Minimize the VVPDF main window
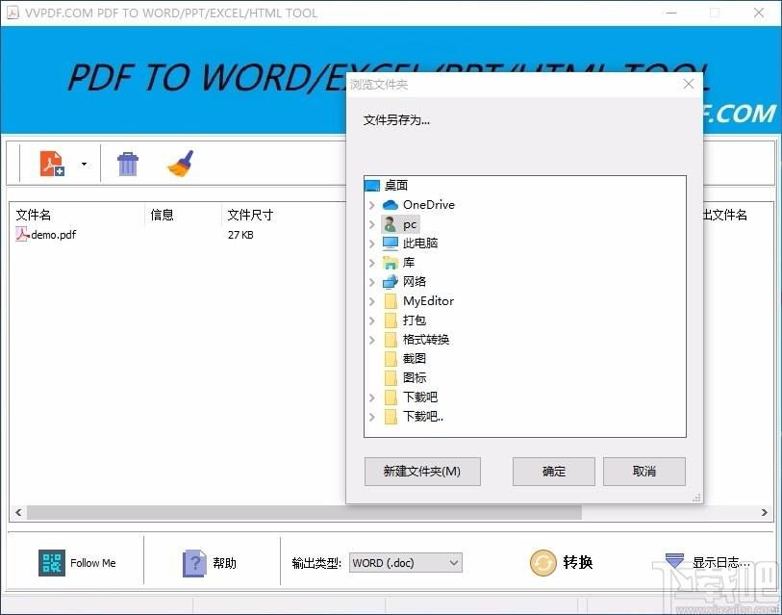 coord(670,13)
